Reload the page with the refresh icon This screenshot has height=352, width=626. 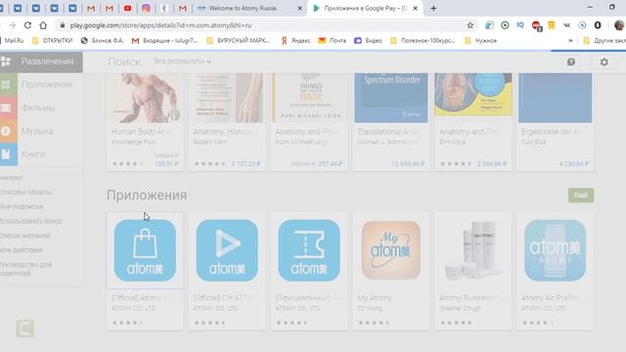point(27,25)
